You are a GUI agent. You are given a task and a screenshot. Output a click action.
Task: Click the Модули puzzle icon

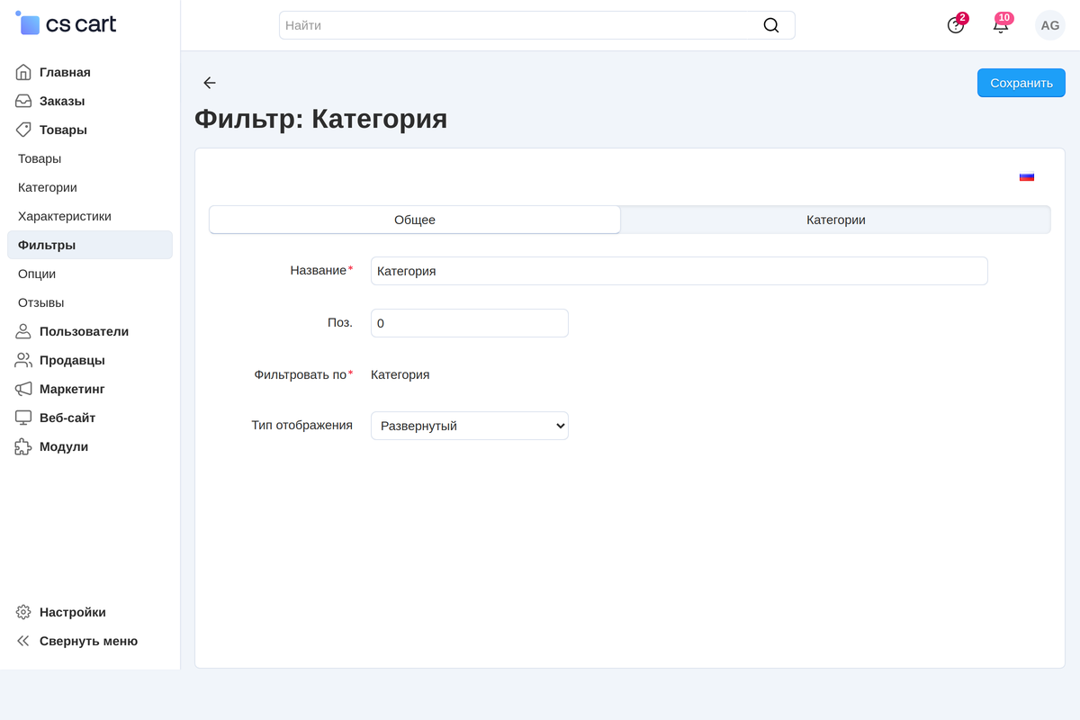click(23, 446)
